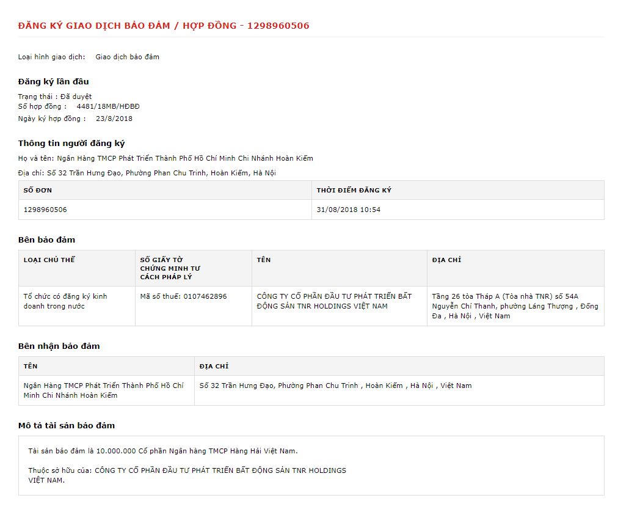This screenshot has height=512, width=618.
Task: Click the 'LOẠI CHỦ THỂ' column header
Action: [x=49, y=260]
